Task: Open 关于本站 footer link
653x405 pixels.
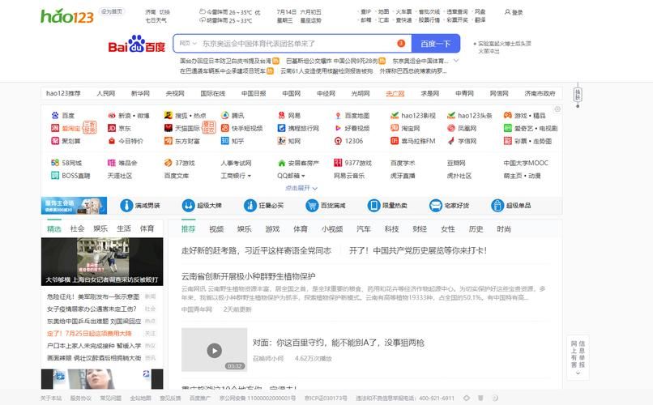Action: (51, 399)
